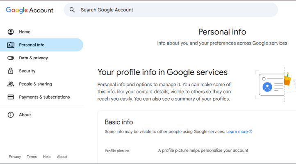Click the People & sharing icon
The height and width of the screenshot is (164, 296).
pyautogui.click(x=11, y=84)
